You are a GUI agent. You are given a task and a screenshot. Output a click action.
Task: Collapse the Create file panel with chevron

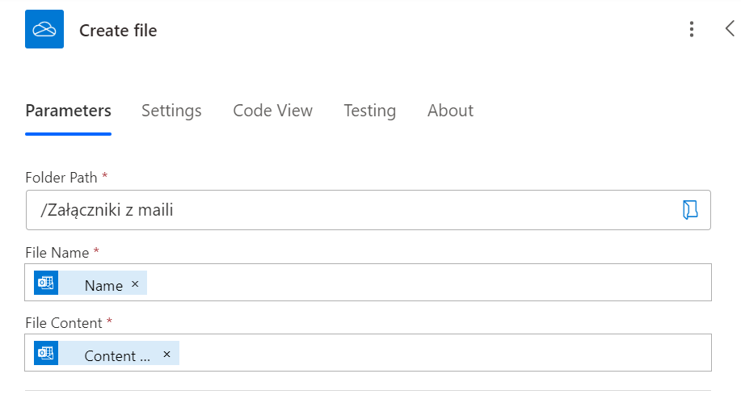[x=730, y=29]
